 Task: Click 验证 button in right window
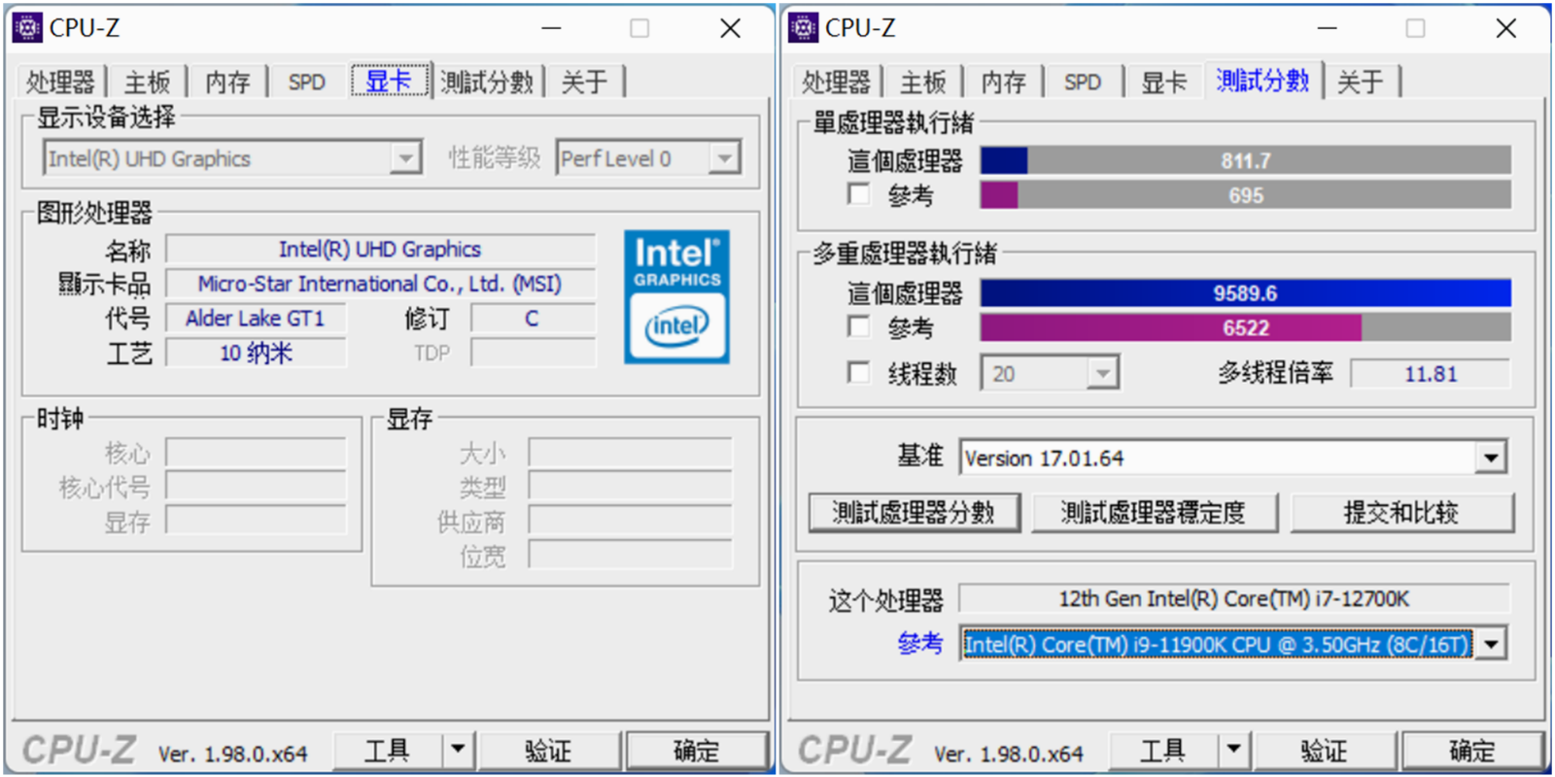(x=1325, y=751)
